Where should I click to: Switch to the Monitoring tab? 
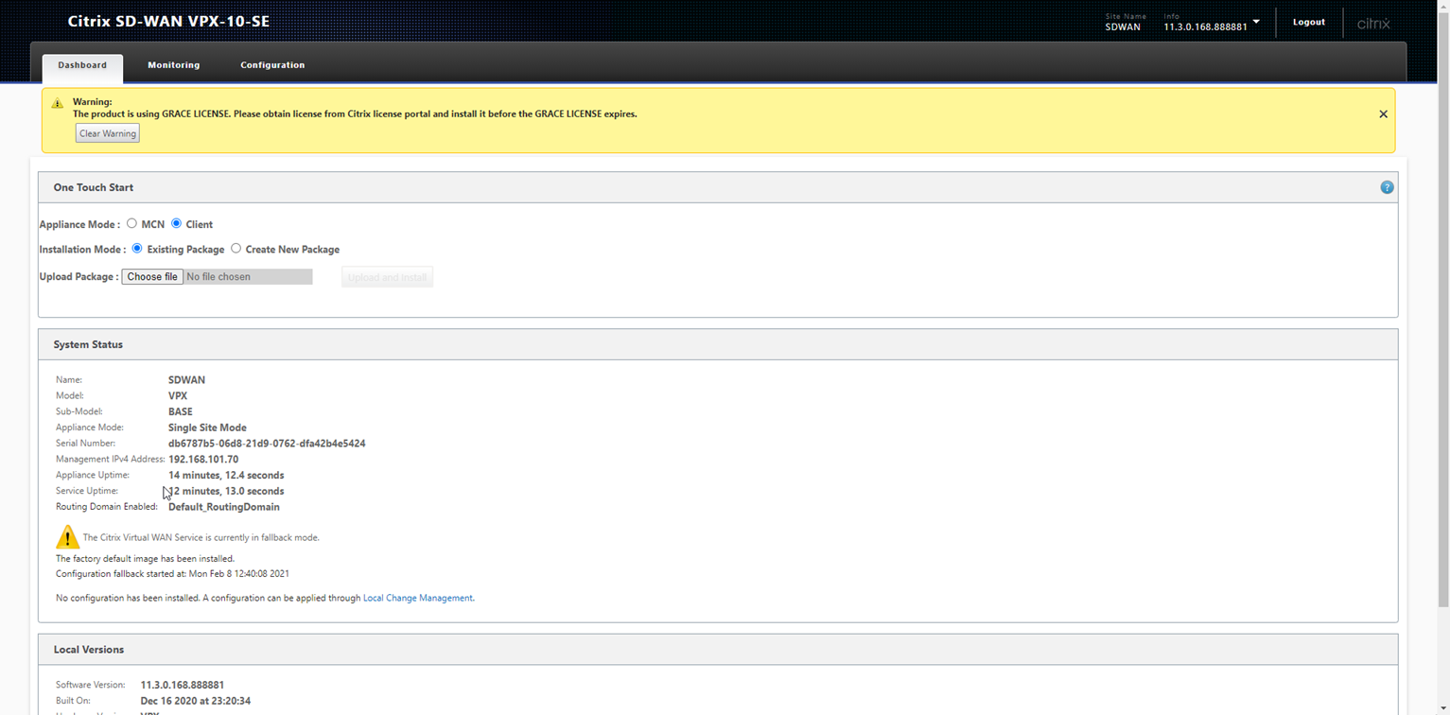[173, 65]
